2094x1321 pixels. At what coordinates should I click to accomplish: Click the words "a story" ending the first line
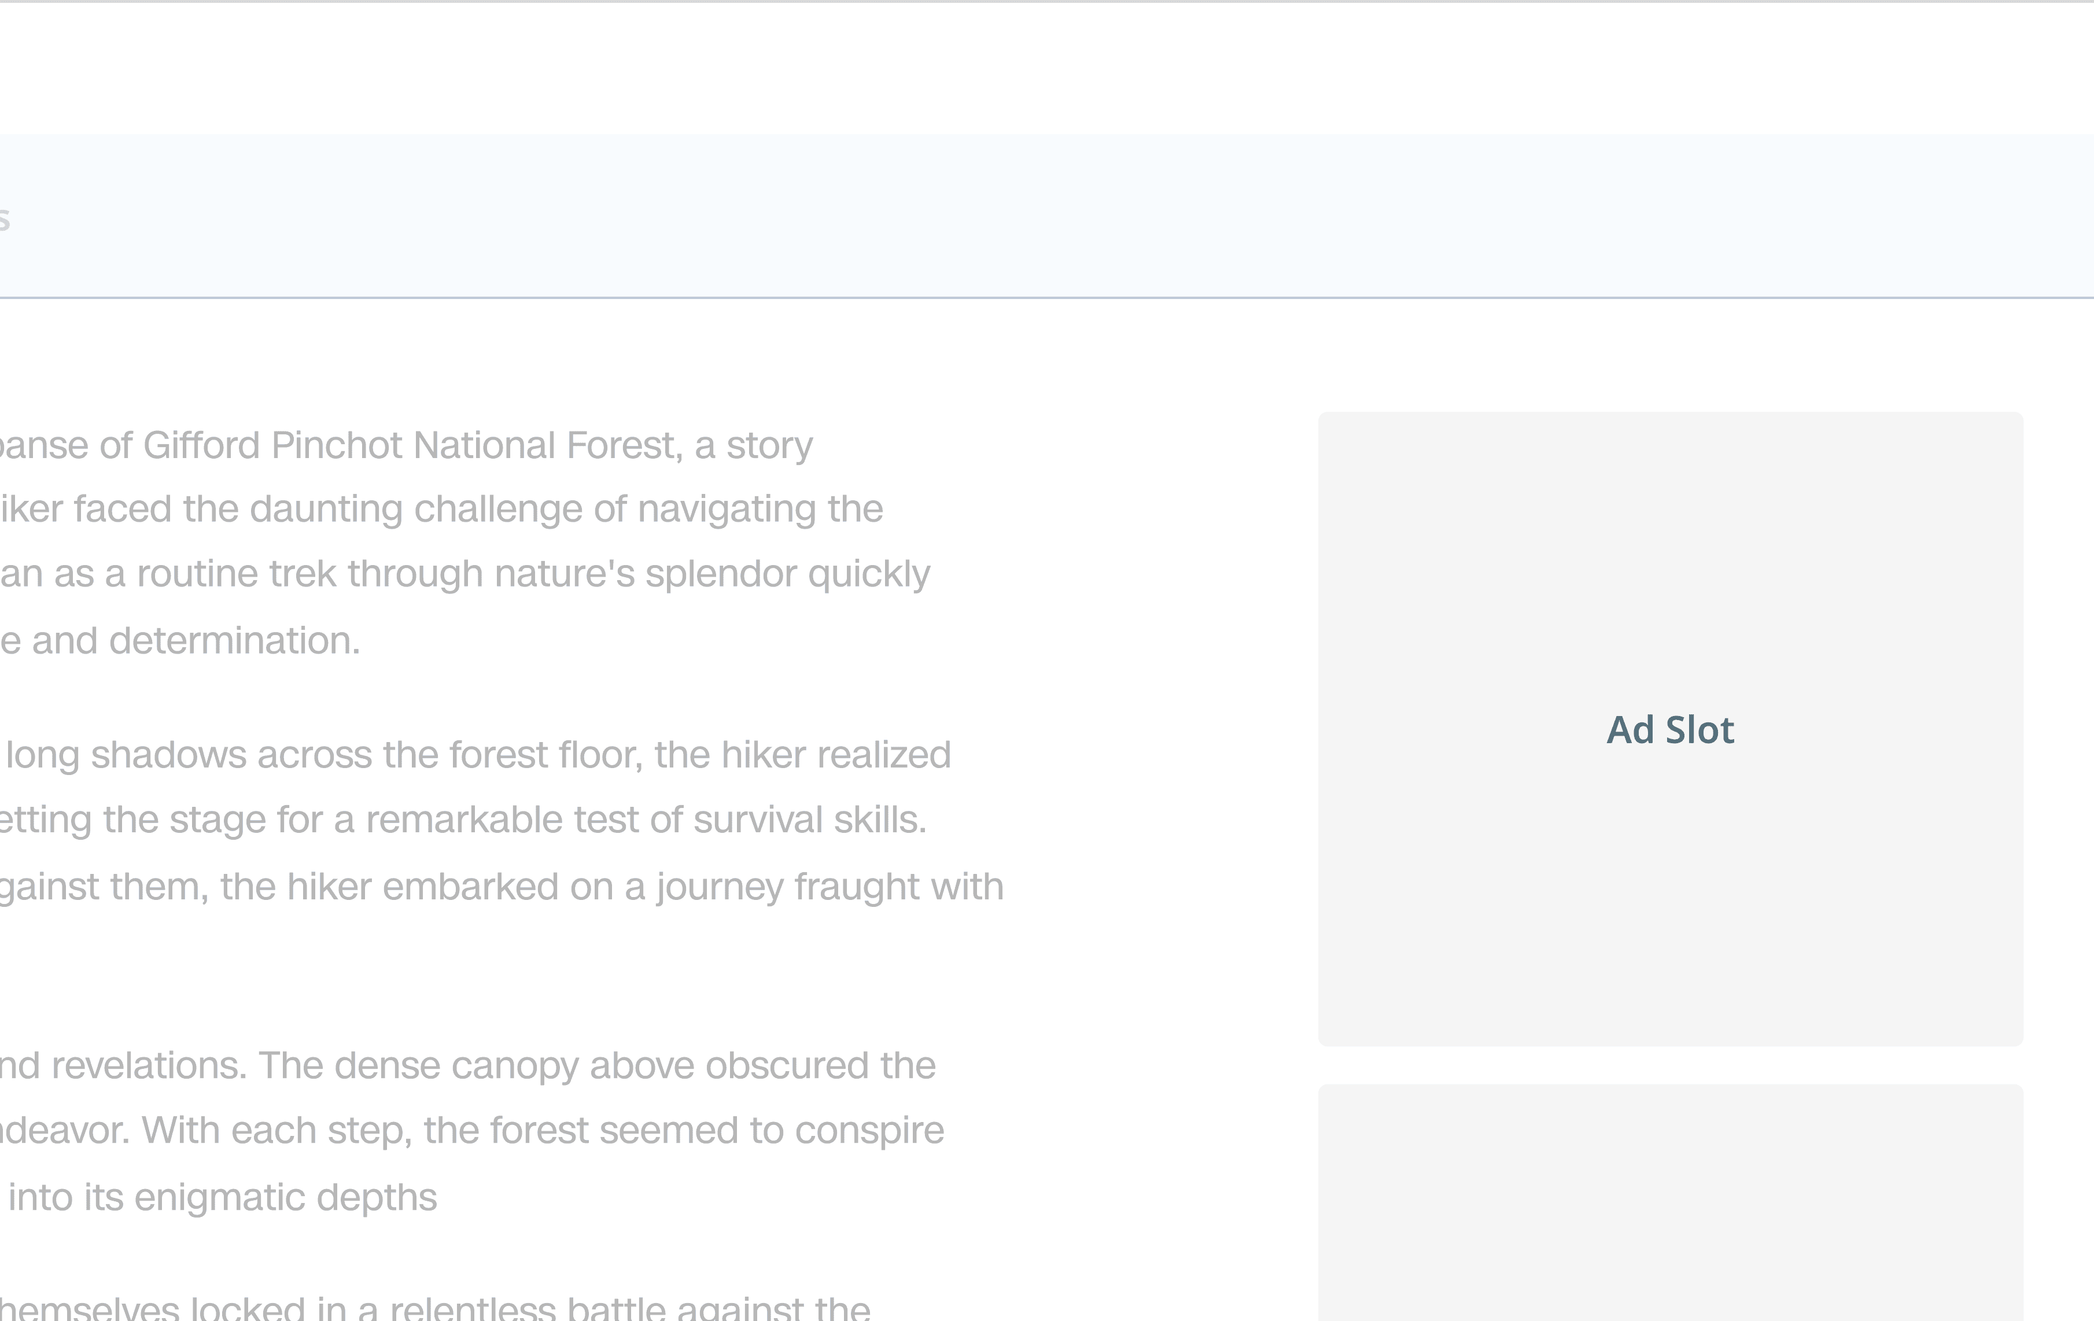(753, 445)
